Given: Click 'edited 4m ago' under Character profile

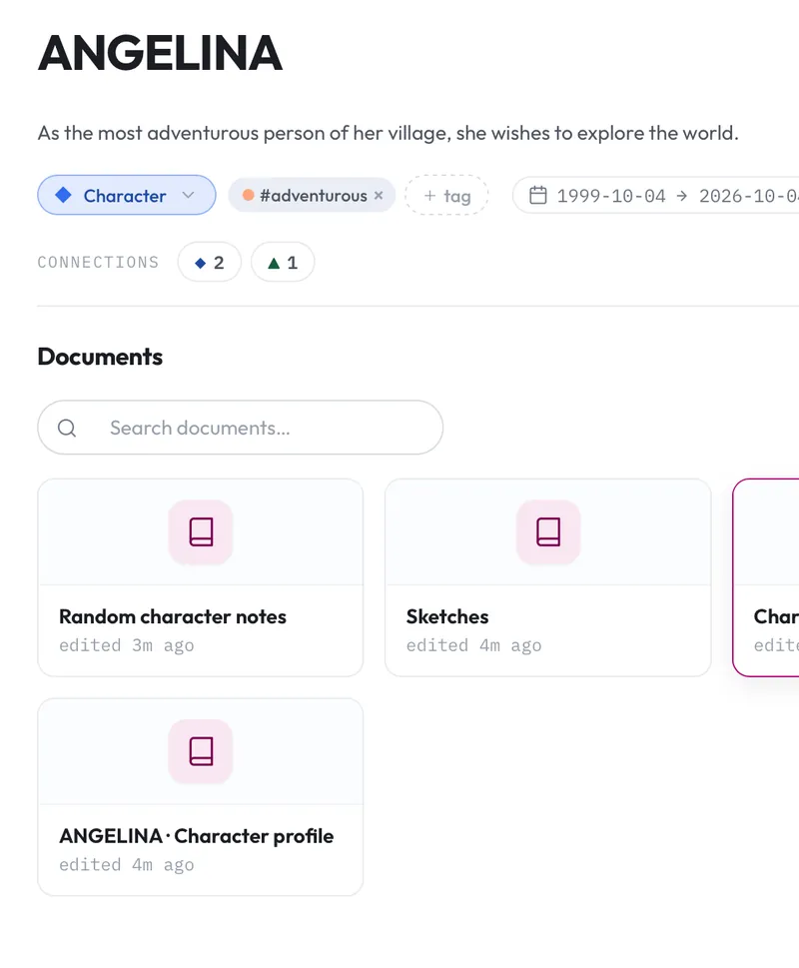Looking at the screenshot, I should pos(127,865).
